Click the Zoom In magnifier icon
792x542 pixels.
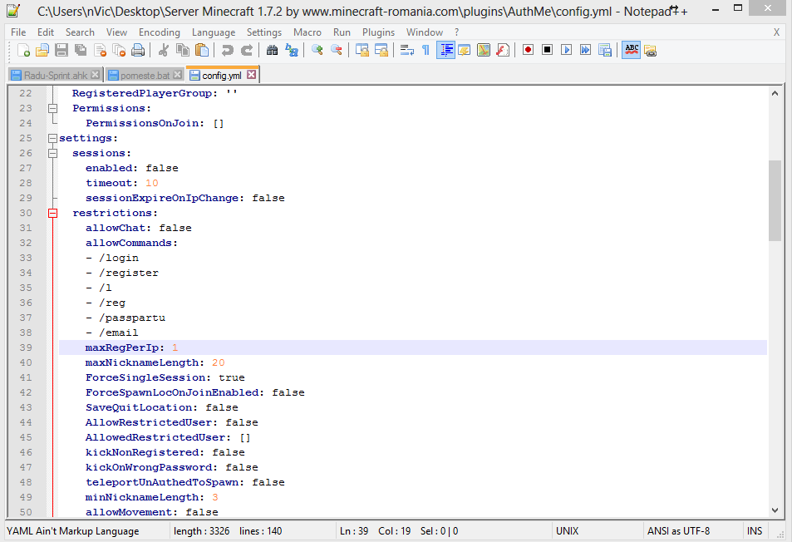pos(317,50)
